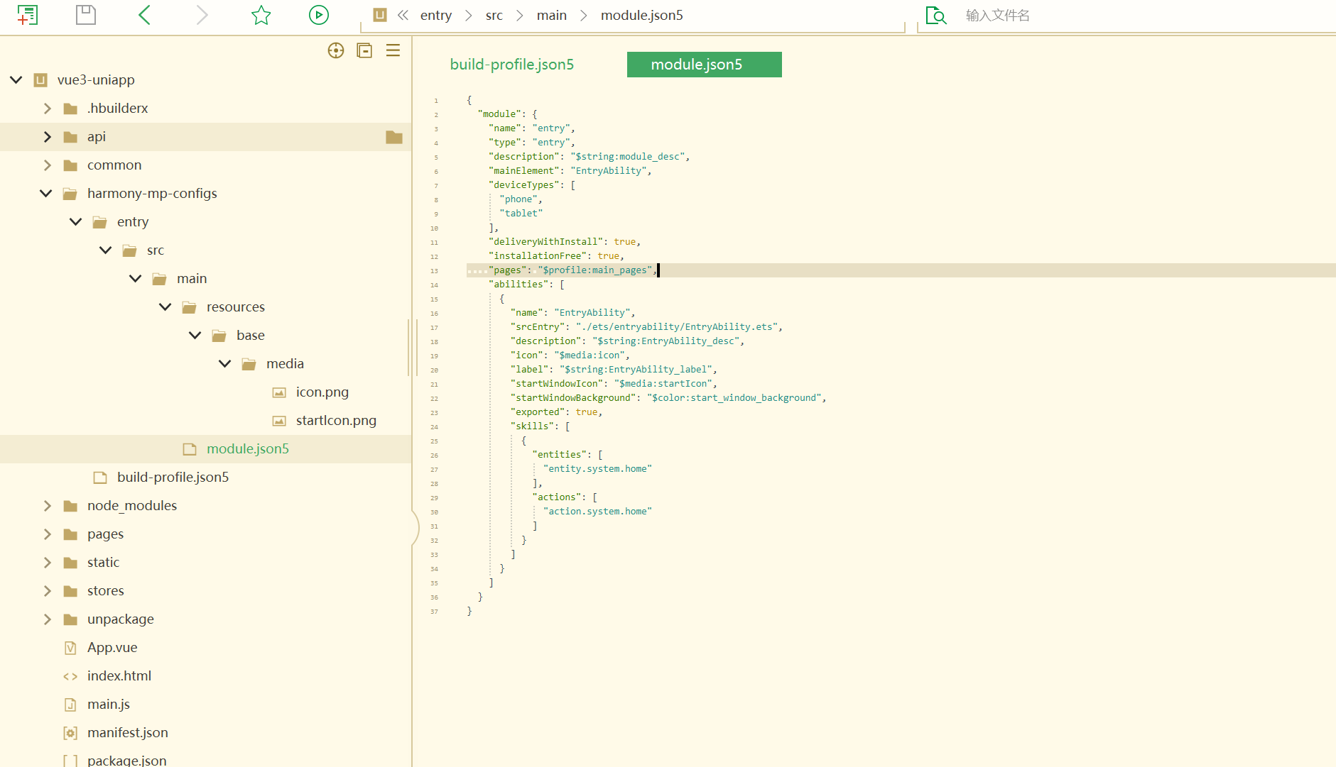Click the module.json5 file icon in tree
The width and height of the screenshot is (1336, 767).
190,449
